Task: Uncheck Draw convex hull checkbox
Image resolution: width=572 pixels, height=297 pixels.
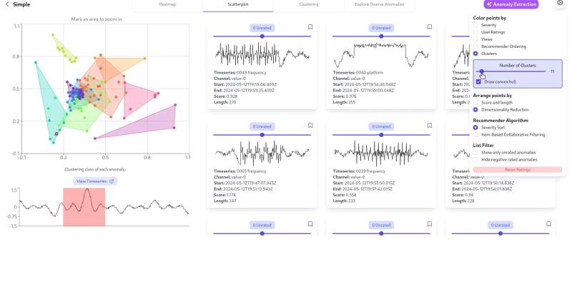Action: pyautogui.click(x=479, y=82)
